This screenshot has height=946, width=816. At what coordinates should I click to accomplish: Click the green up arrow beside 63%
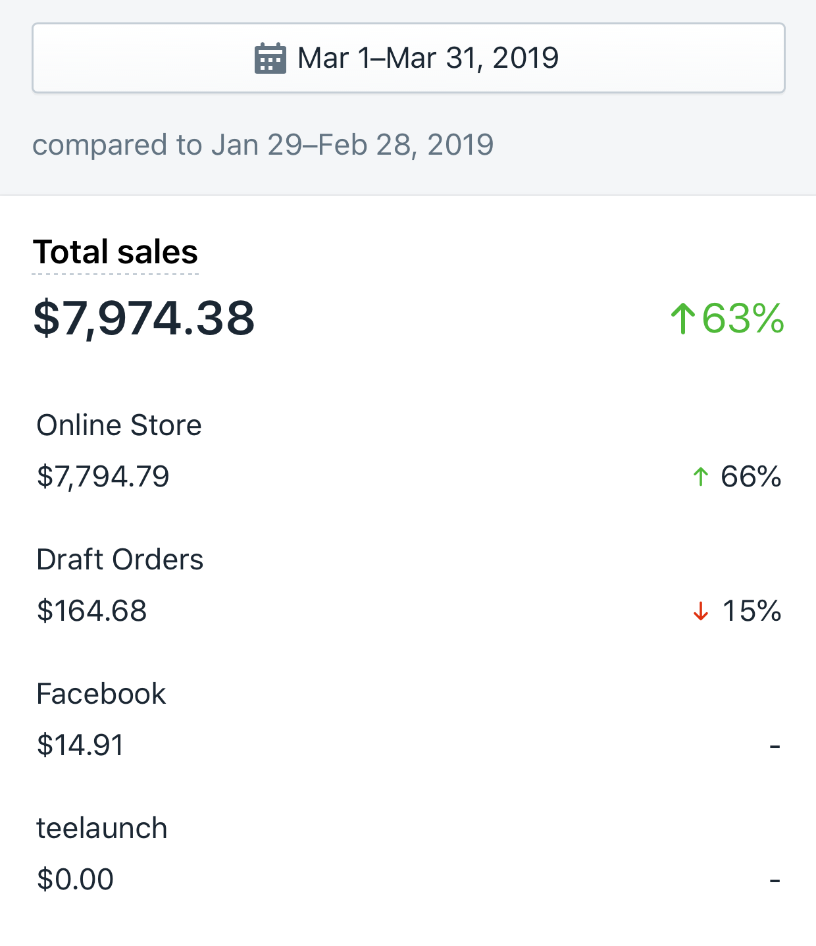click(683, 319)
